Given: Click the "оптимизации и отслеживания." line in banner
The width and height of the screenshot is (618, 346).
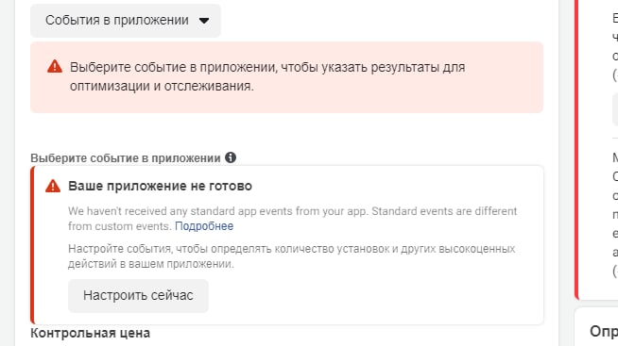Looking at the screenshot, I should click(x=162, y=86).
